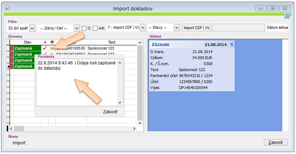296x154 pixels.
Task: Click the refresh icon below the window controls
Action: (287, 16)
